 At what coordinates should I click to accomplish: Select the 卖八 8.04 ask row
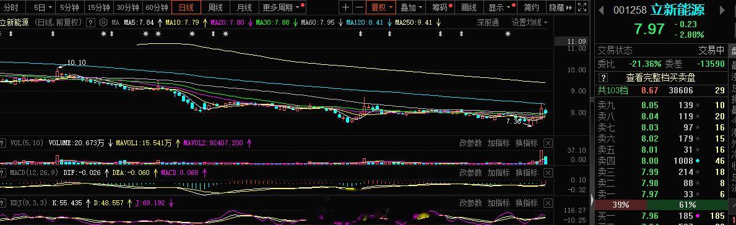click(x=661, y=116)
